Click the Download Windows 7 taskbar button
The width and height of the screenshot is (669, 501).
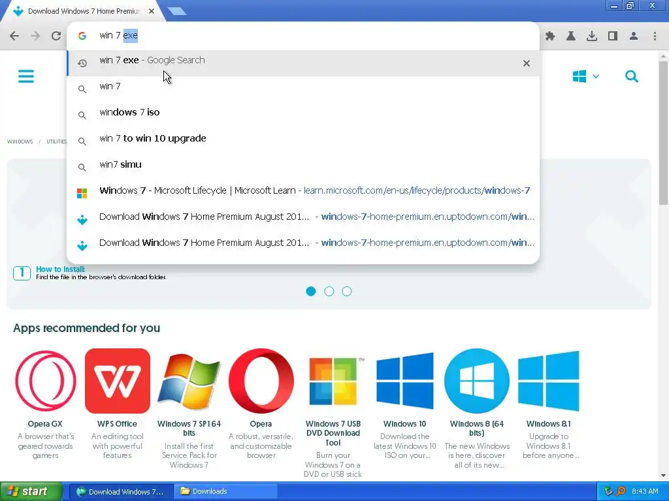[121, 492]
